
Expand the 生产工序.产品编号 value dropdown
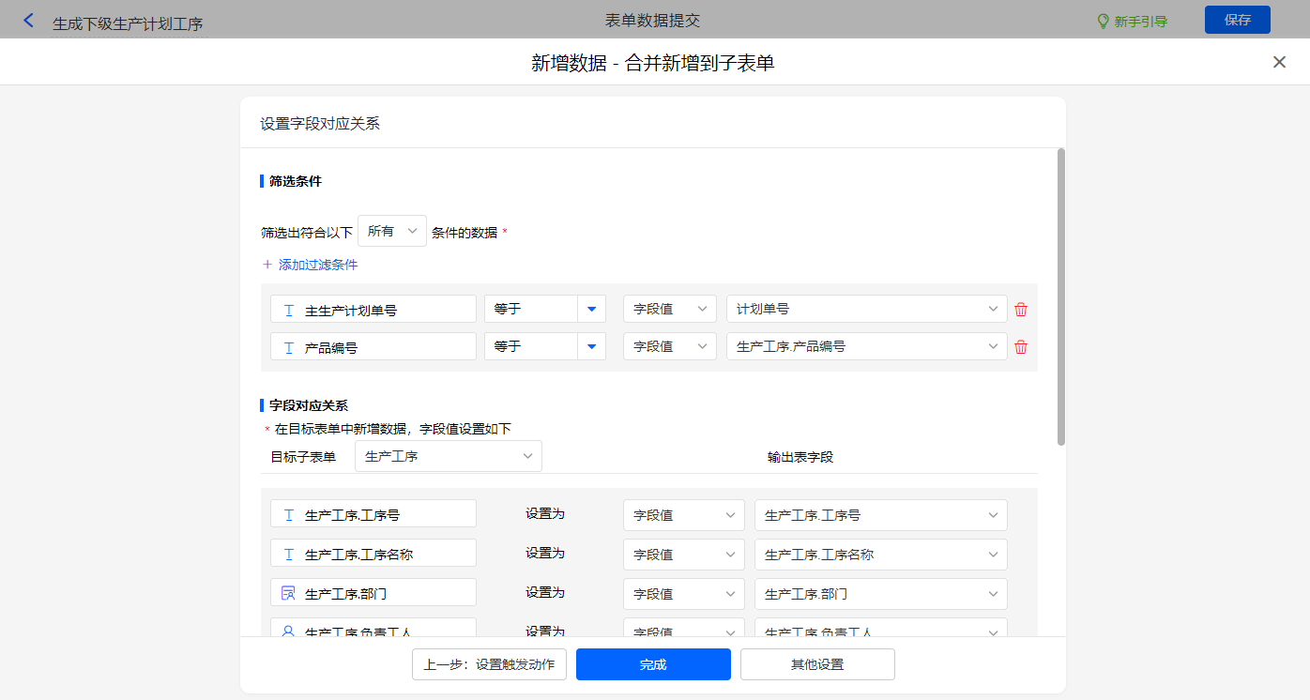click(x=866, y=347)
